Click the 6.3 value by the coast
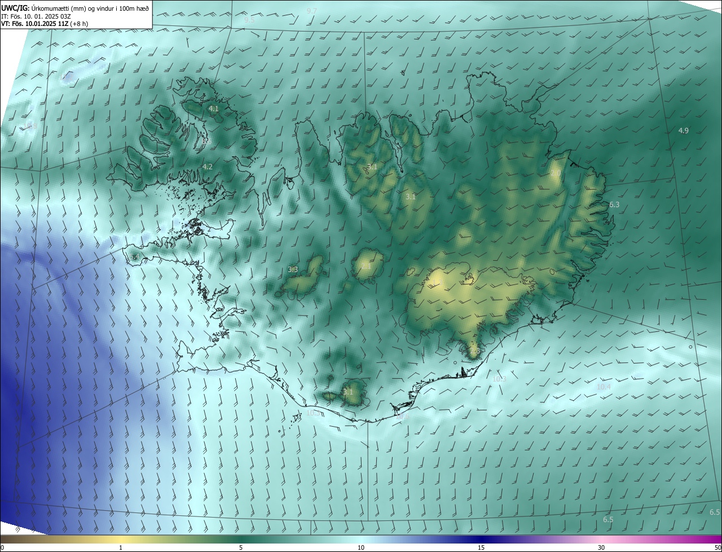The height and width of the screenshot is (552, 722). point(614,205)
